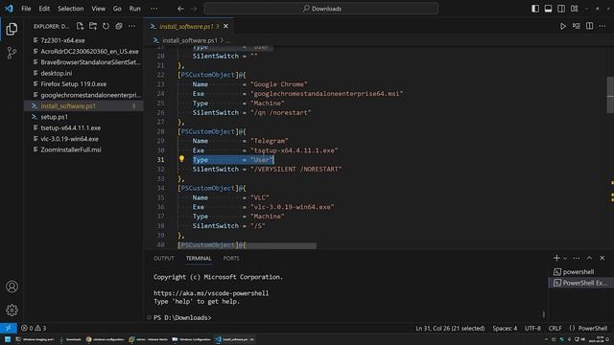Viewport: 614px width, 345px height.
Task: Open the Accounts menu icon
Action: click(x=12, y=287)
